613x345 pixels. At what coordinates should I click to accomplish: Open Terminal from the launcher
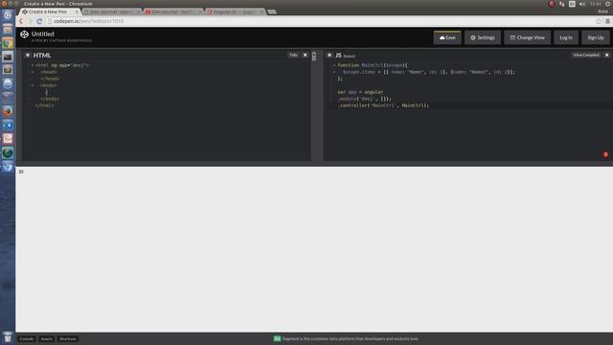8,57
